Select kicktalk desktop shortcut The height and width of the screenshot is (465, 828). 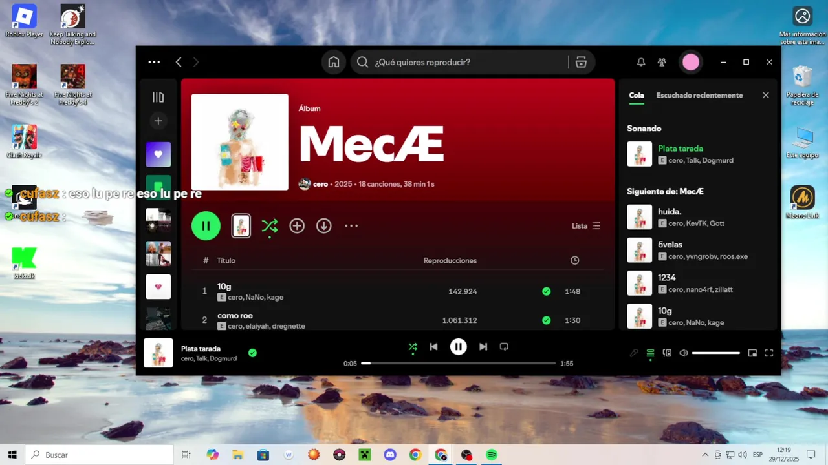click(25, 262)
